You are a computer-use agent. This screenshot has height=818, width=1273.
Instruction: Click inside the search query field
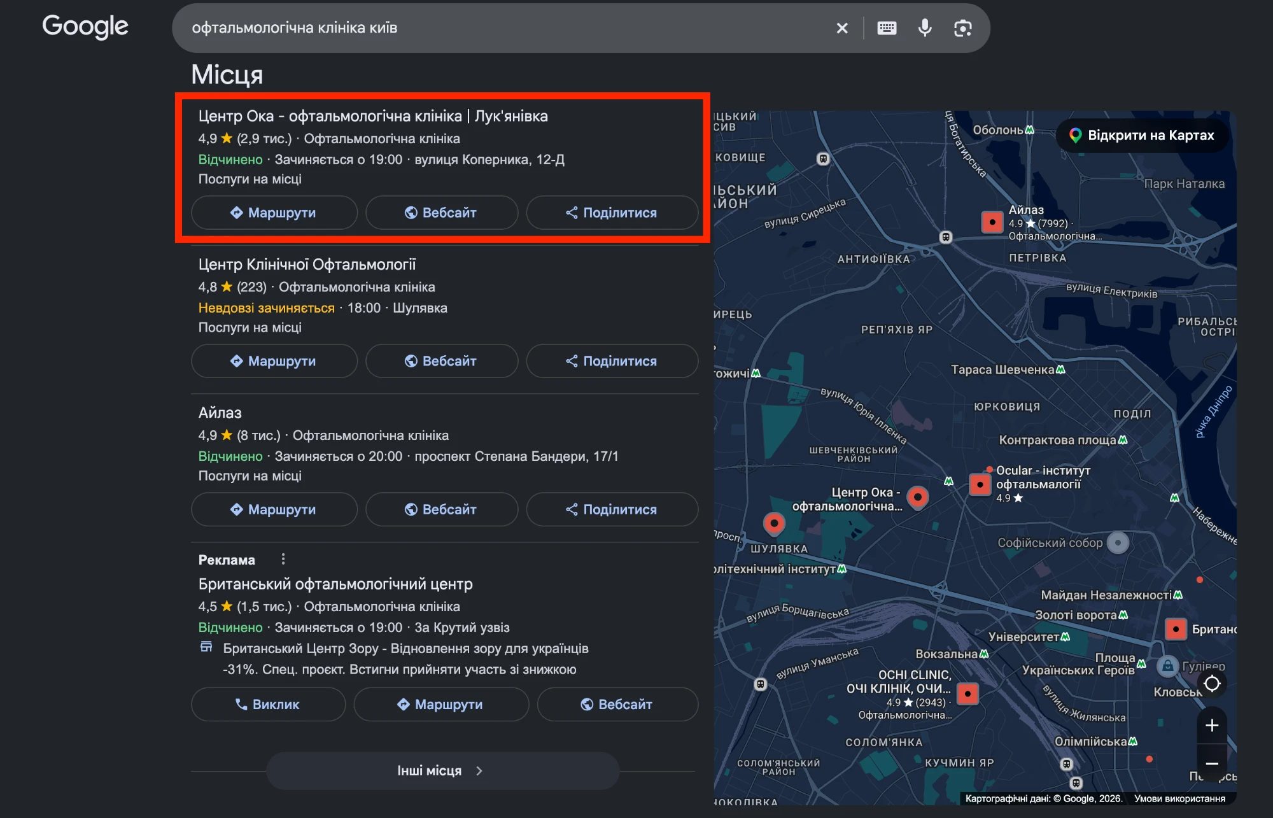(x=503, y=28)
